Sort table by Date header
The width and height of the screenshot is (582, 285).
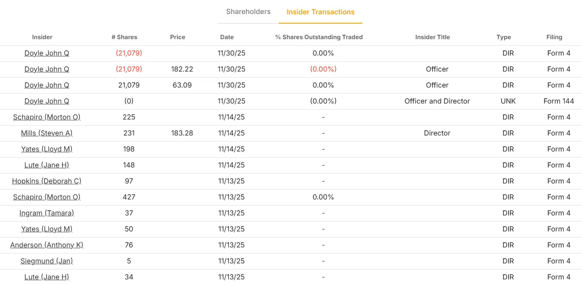click(227, 37)
